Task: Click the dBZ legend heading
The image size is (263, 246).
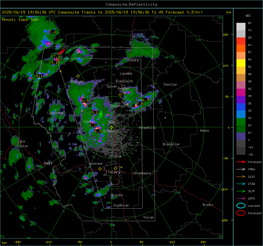Action: click(248, 16)
